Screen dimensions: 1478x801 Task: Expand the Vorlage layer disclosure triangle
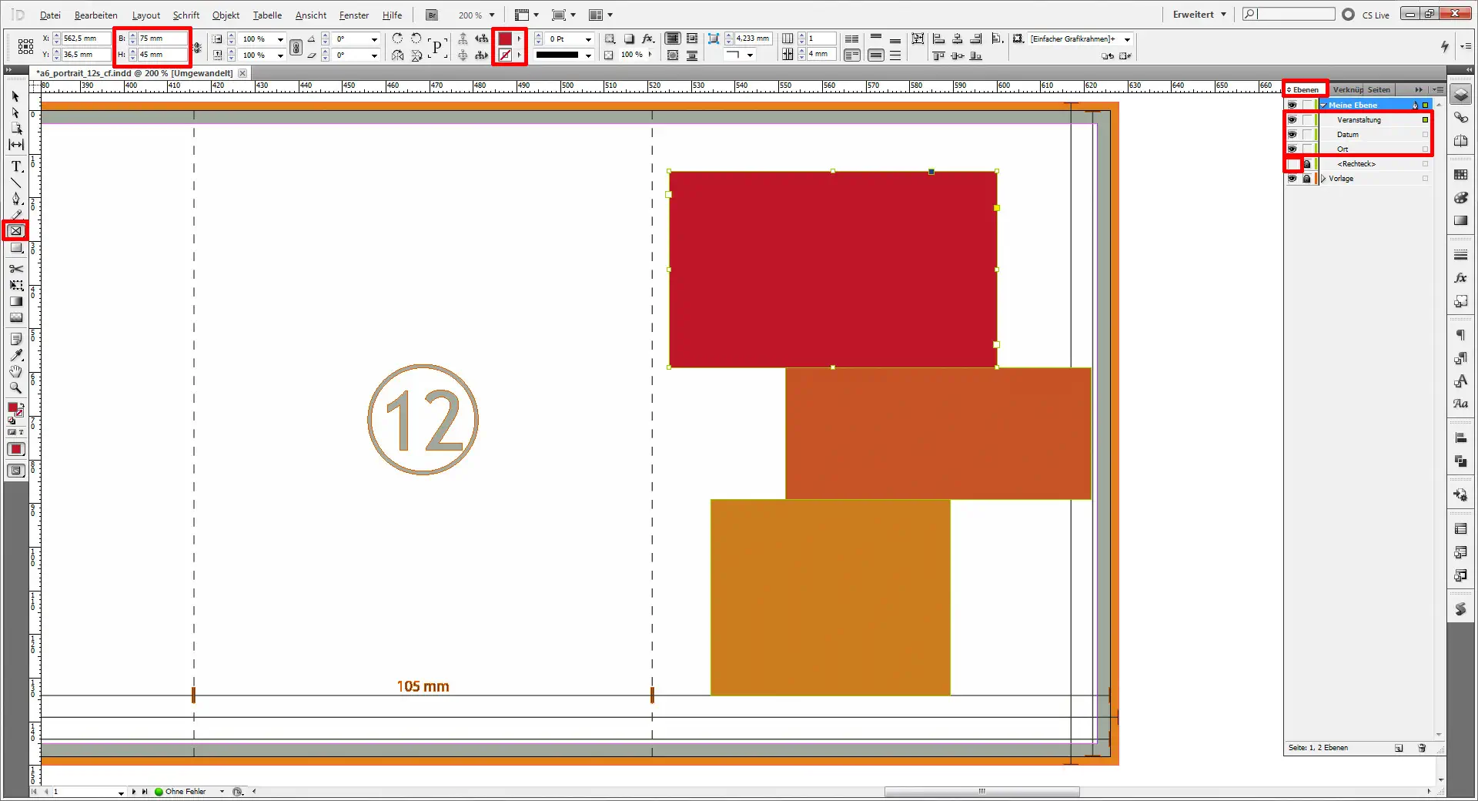[1323, 178]
